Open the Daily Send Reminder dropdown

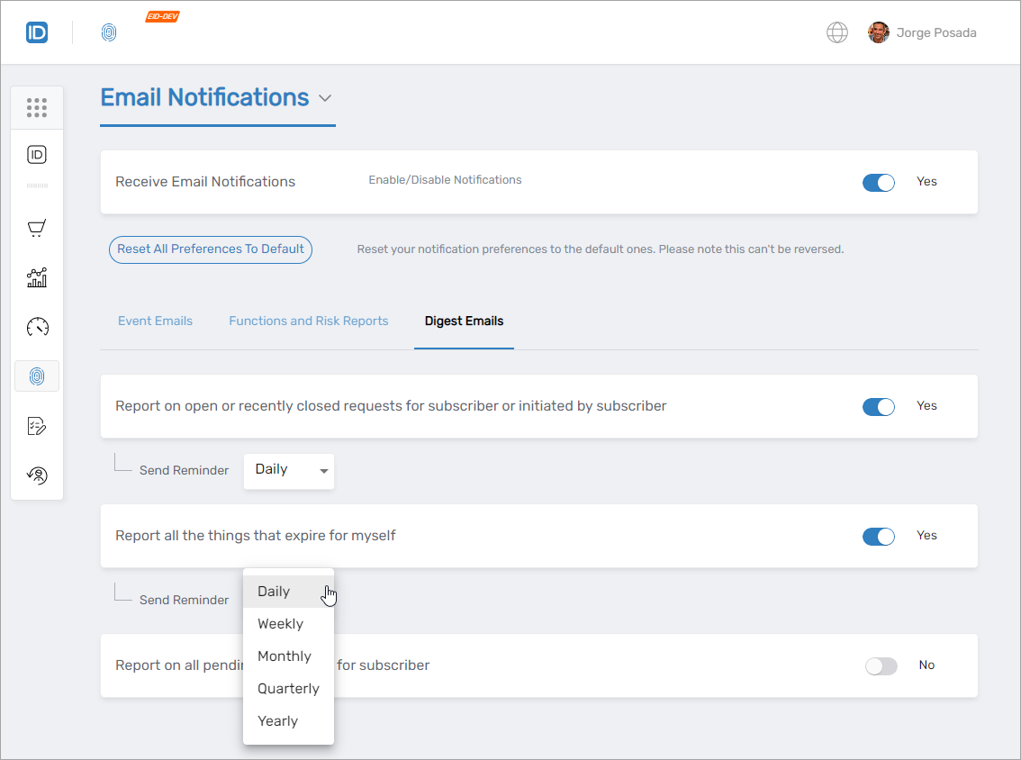click(288, 470)
